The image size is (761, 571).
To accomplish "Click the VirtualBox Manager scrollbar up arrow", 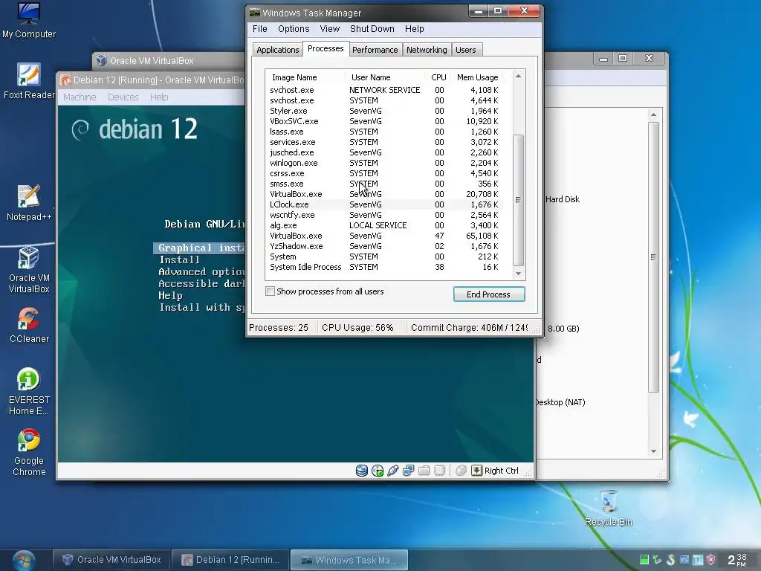I will pos(654,115).
